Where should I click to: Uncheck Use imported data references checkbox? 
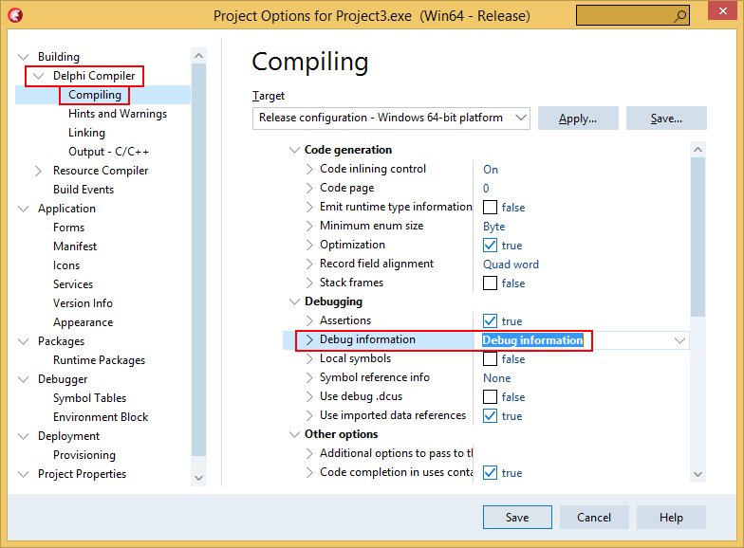(490, 415)
